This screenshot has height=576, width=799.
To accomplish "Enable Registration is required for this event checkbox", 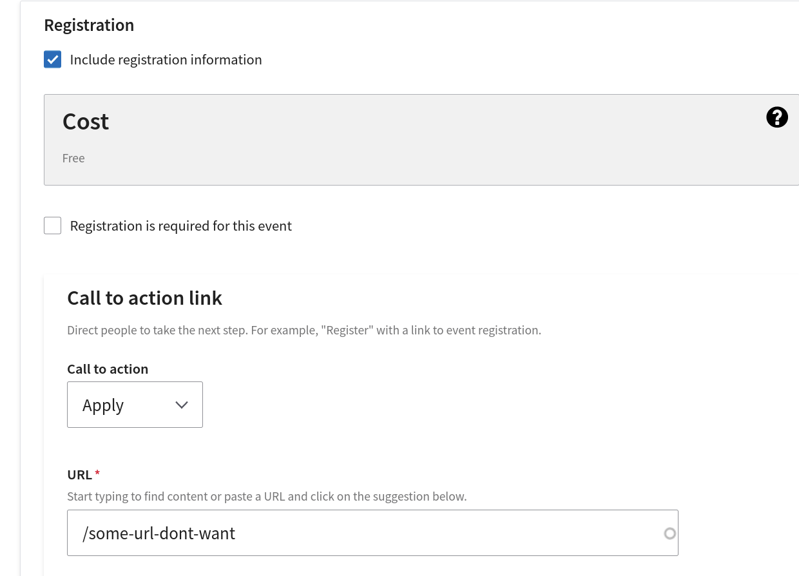I will [x=53, y=226].
